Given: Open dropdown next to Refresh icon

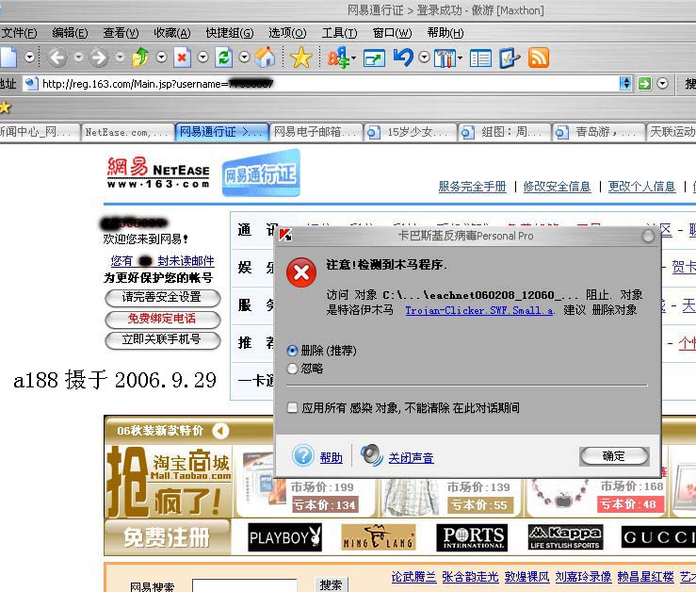Looking at the screenshot, I should (x=244, y=57).
